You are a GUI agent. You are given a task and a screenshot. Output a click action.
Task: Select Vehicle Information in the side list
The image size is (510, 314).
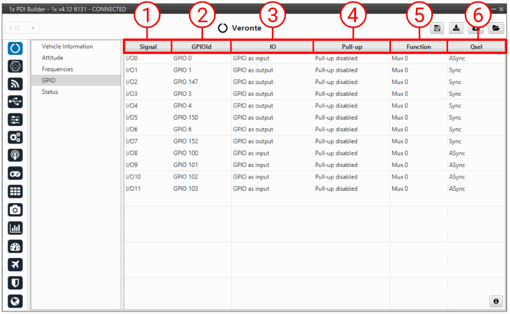pyautogui.click(x=67, y=47)
